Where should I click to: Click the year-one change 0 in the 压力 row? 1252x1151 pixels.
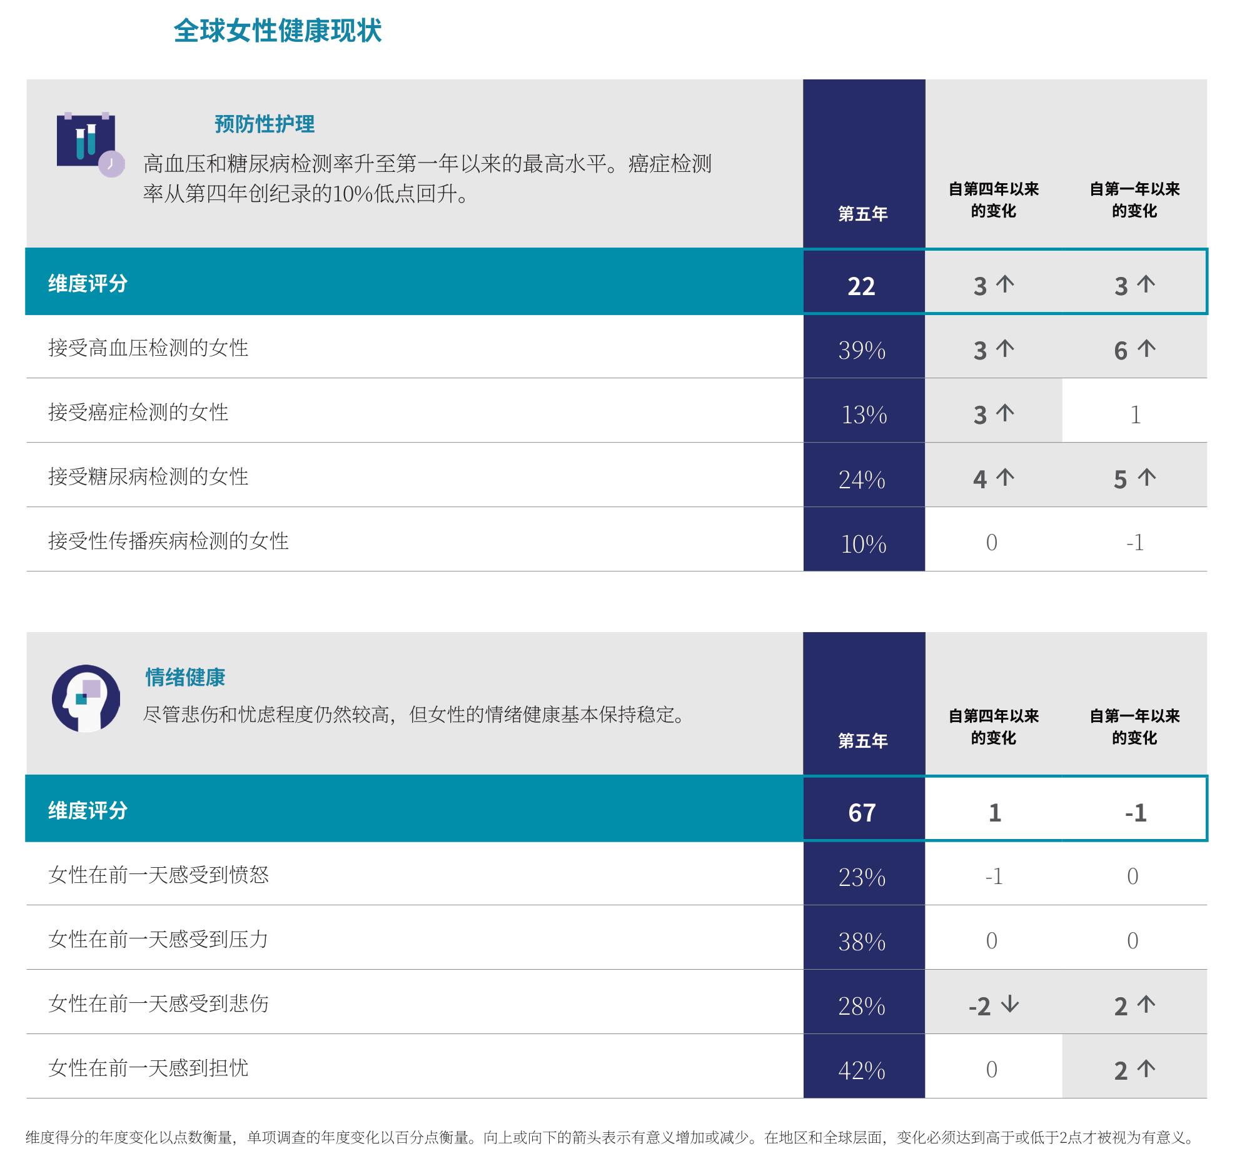[1133, 940]
